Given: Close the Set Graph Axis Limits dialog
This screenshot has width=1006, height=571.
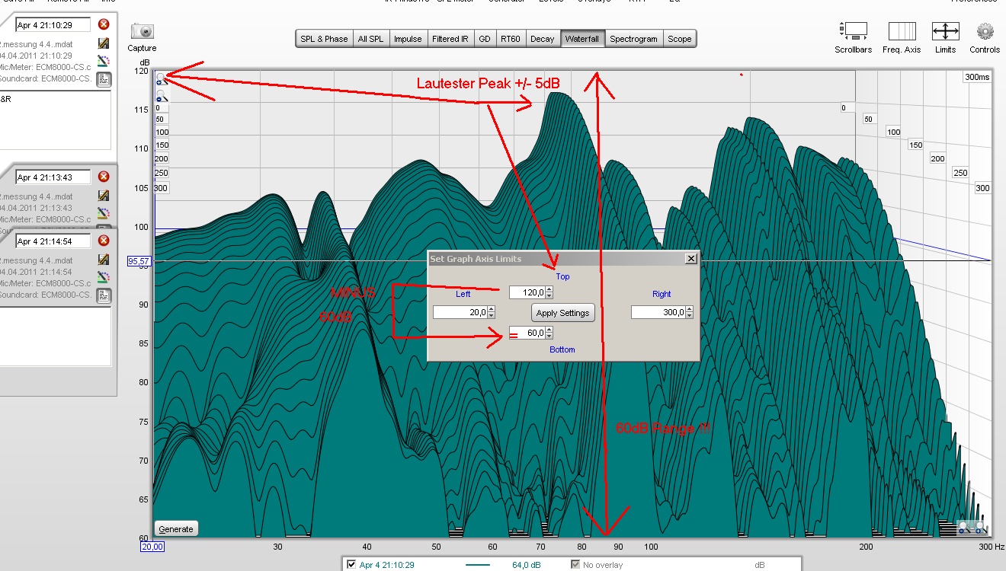Looking at the screenshot, I should click(x=690, y=259).
